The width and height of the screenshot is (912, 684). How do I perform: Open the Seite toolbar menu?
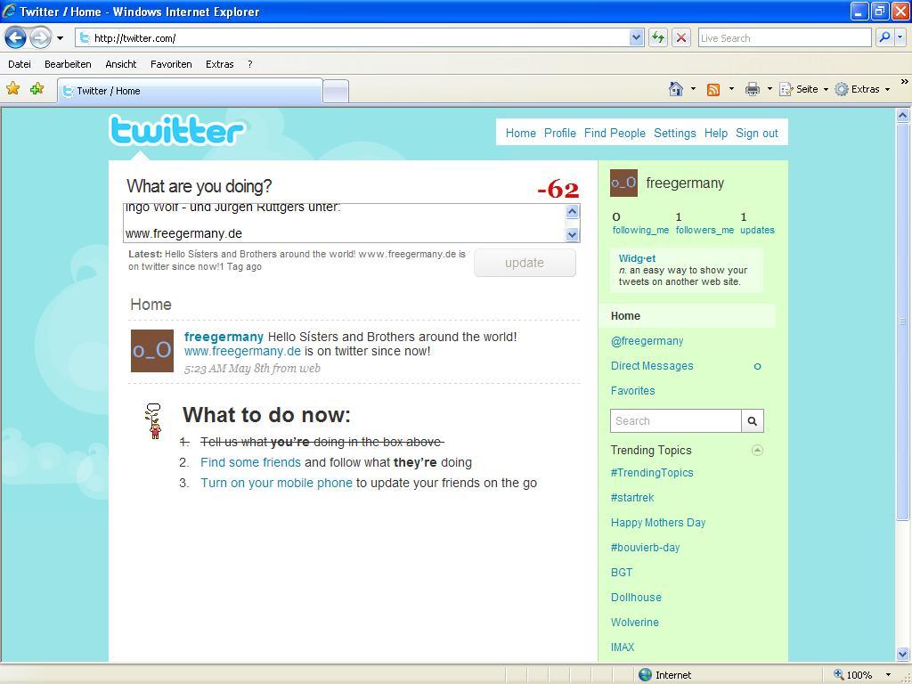click(x=804, y=89)
